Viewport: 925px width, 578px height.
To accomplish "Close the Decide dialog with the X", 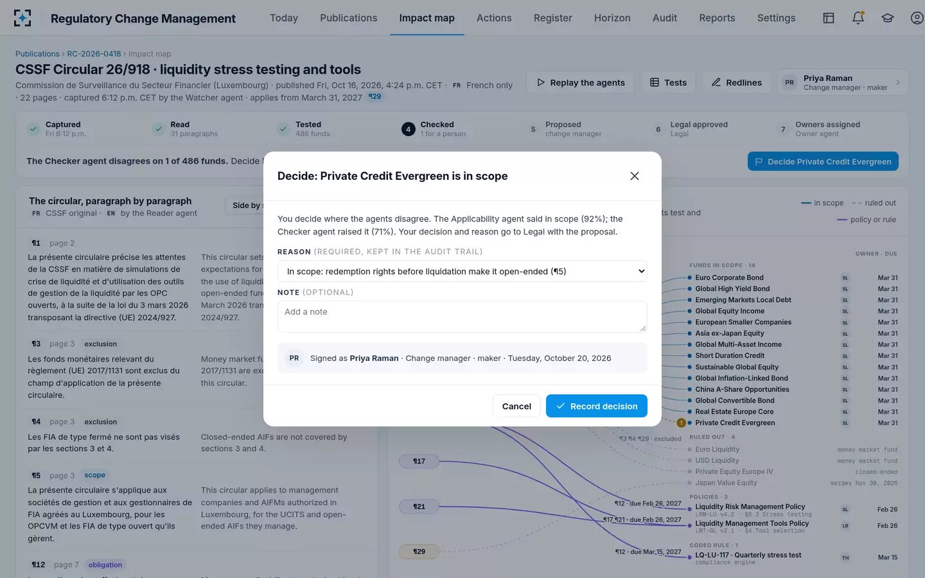I will (x=634, y=176).
